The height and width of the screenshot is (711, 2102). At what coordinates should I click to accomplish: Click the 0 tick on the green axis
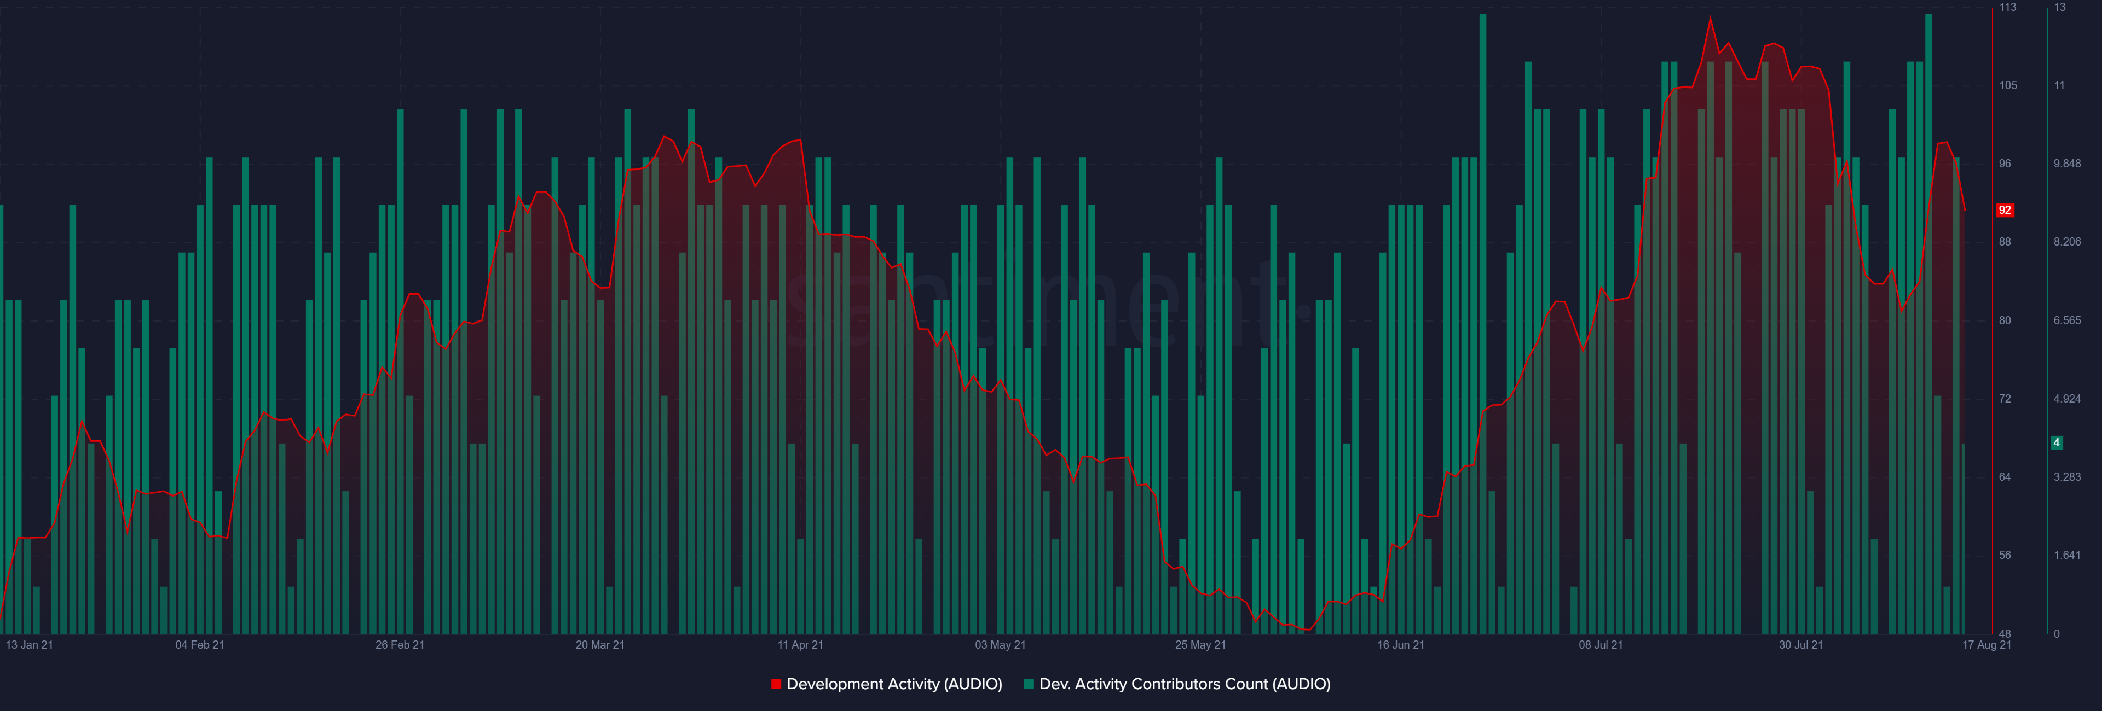pos(2057,633)
